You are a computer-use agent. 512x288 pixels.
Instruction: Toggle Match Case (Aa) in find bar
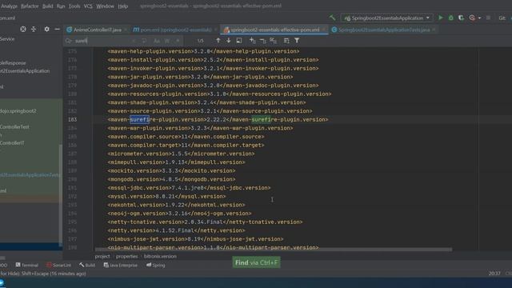[x=157, y=41]
